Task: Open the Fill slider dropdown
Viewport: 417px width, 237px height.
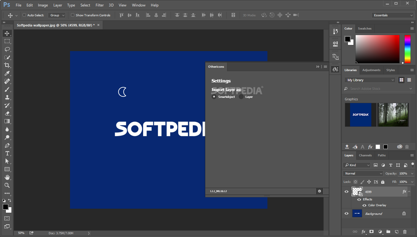Action: pos(412,182)
